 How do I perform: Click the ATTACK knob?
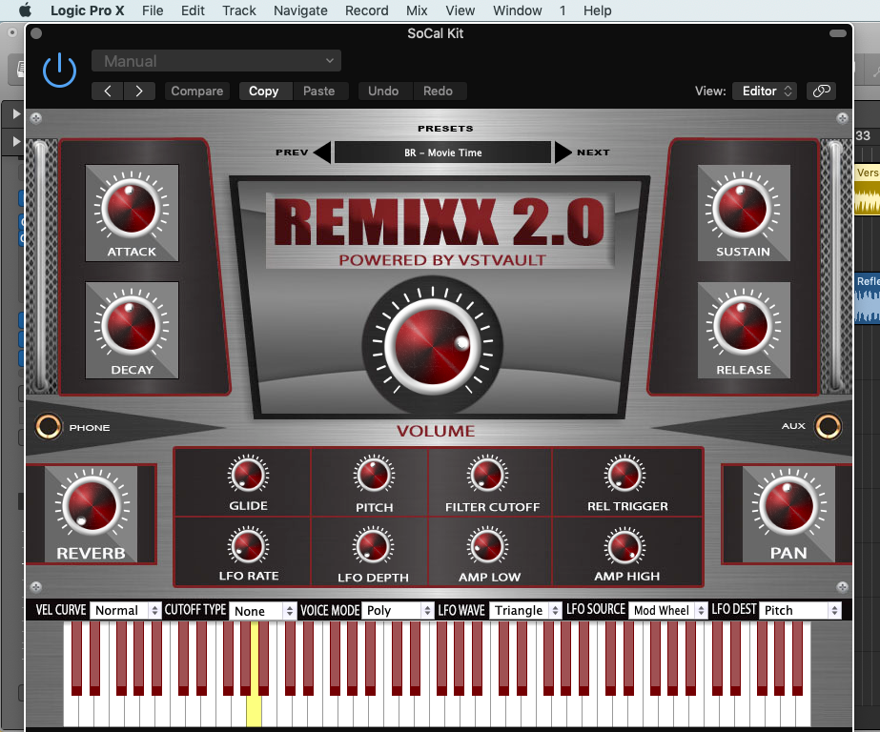click(x=132, y=208)
